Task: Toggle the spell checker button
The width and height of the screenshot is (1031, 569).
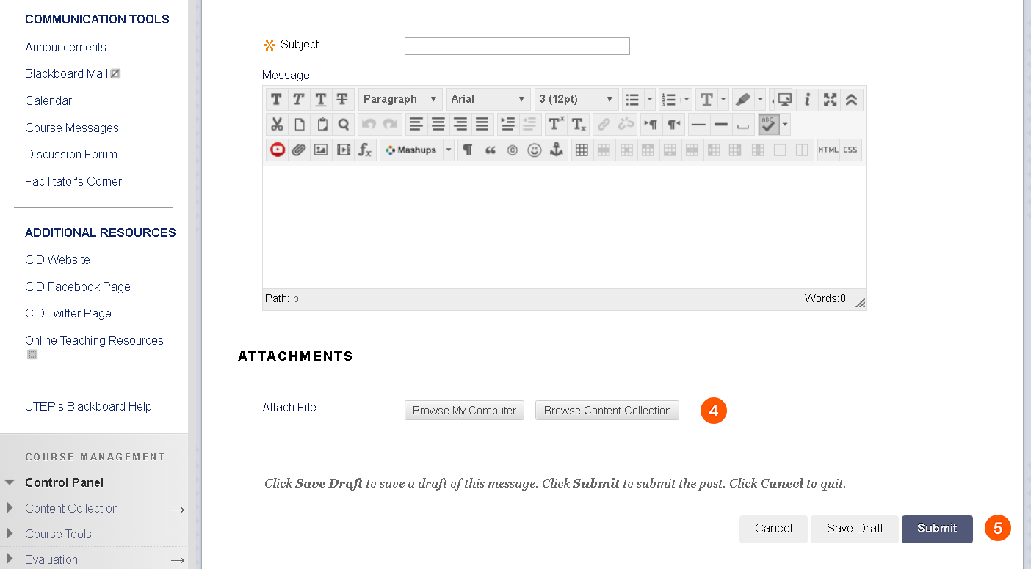Action: point(768,124)
